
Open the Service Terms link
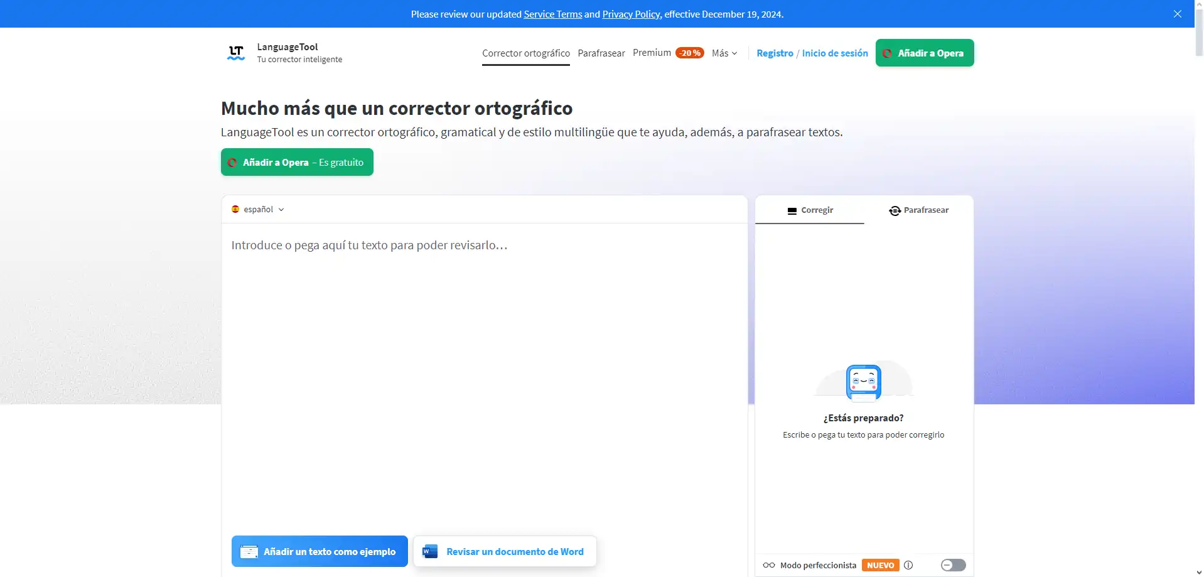coord(553,14)
